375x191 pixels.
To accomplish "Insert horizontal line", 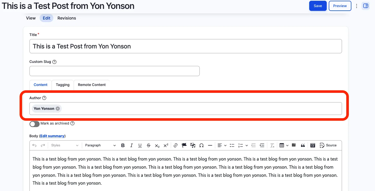I will [x=210, y=145].
